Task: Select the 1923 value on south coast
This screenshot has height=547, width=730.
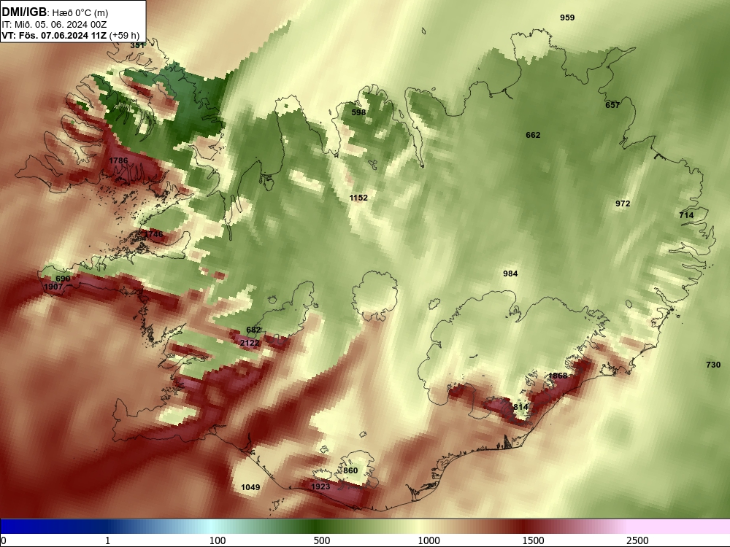Action: (x=320, y=486)
